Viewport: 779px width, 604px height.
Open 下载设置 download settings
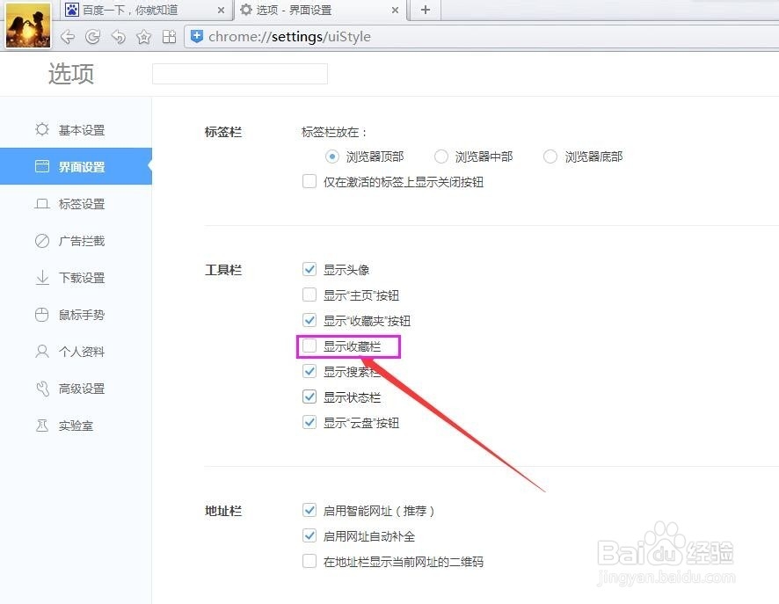(84, 277)
